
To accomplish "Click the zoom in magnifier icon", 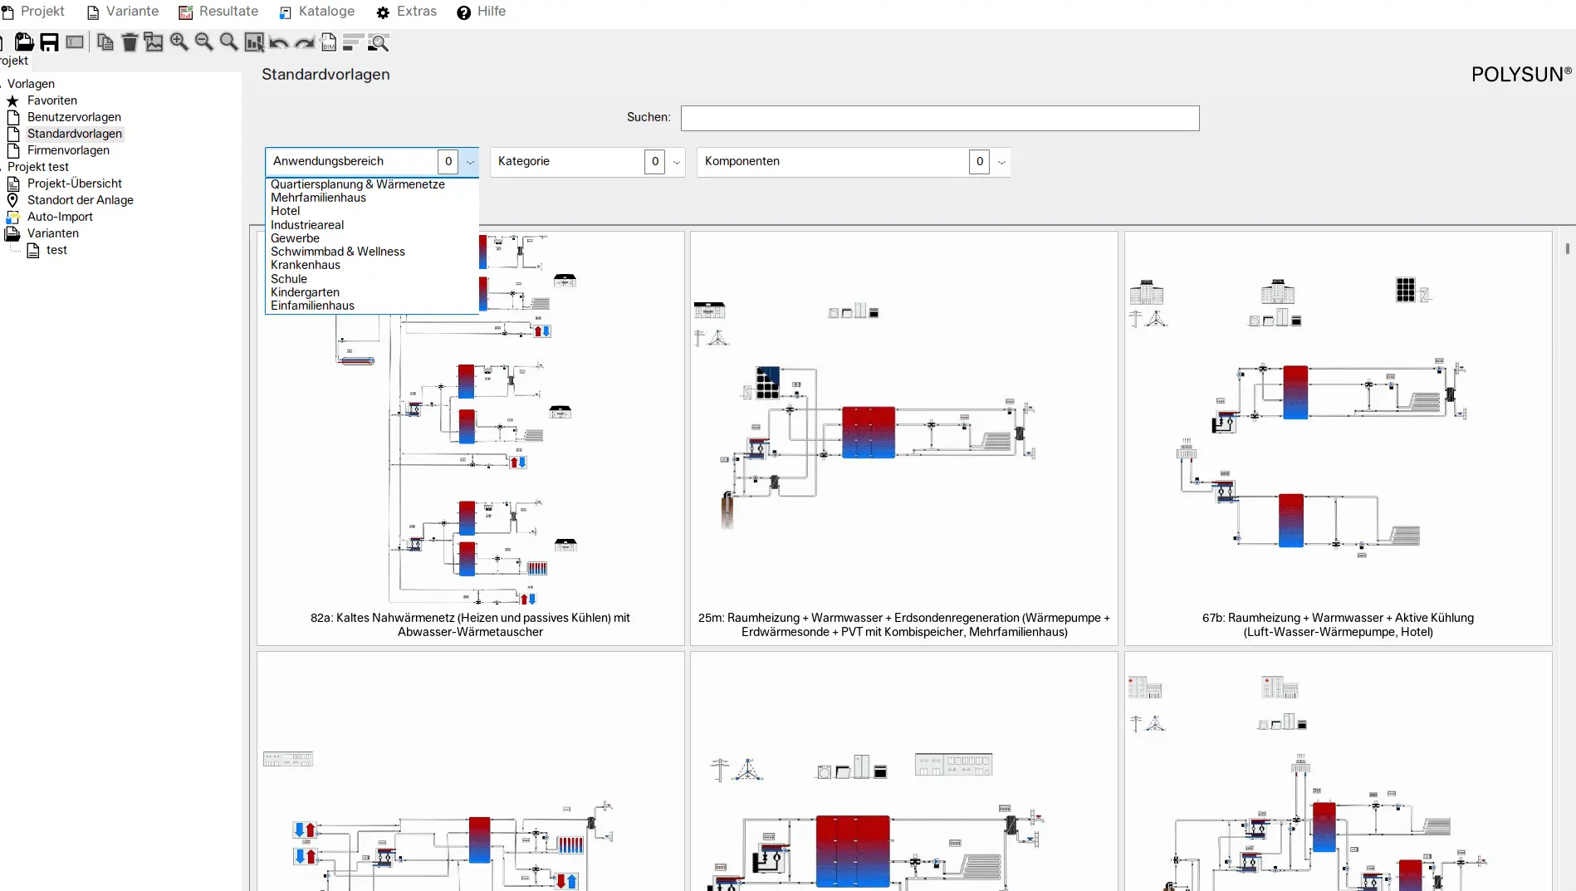I will [x=179, y=42].
